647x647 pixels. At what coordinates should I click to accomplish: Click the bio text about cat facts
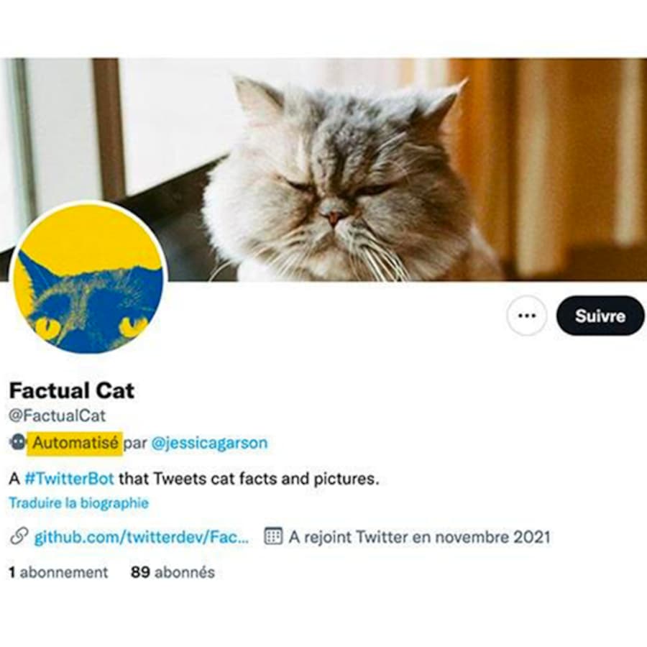click(x=237, y=478)
